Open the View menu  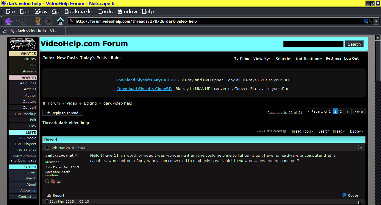click(x=41, y=11)
